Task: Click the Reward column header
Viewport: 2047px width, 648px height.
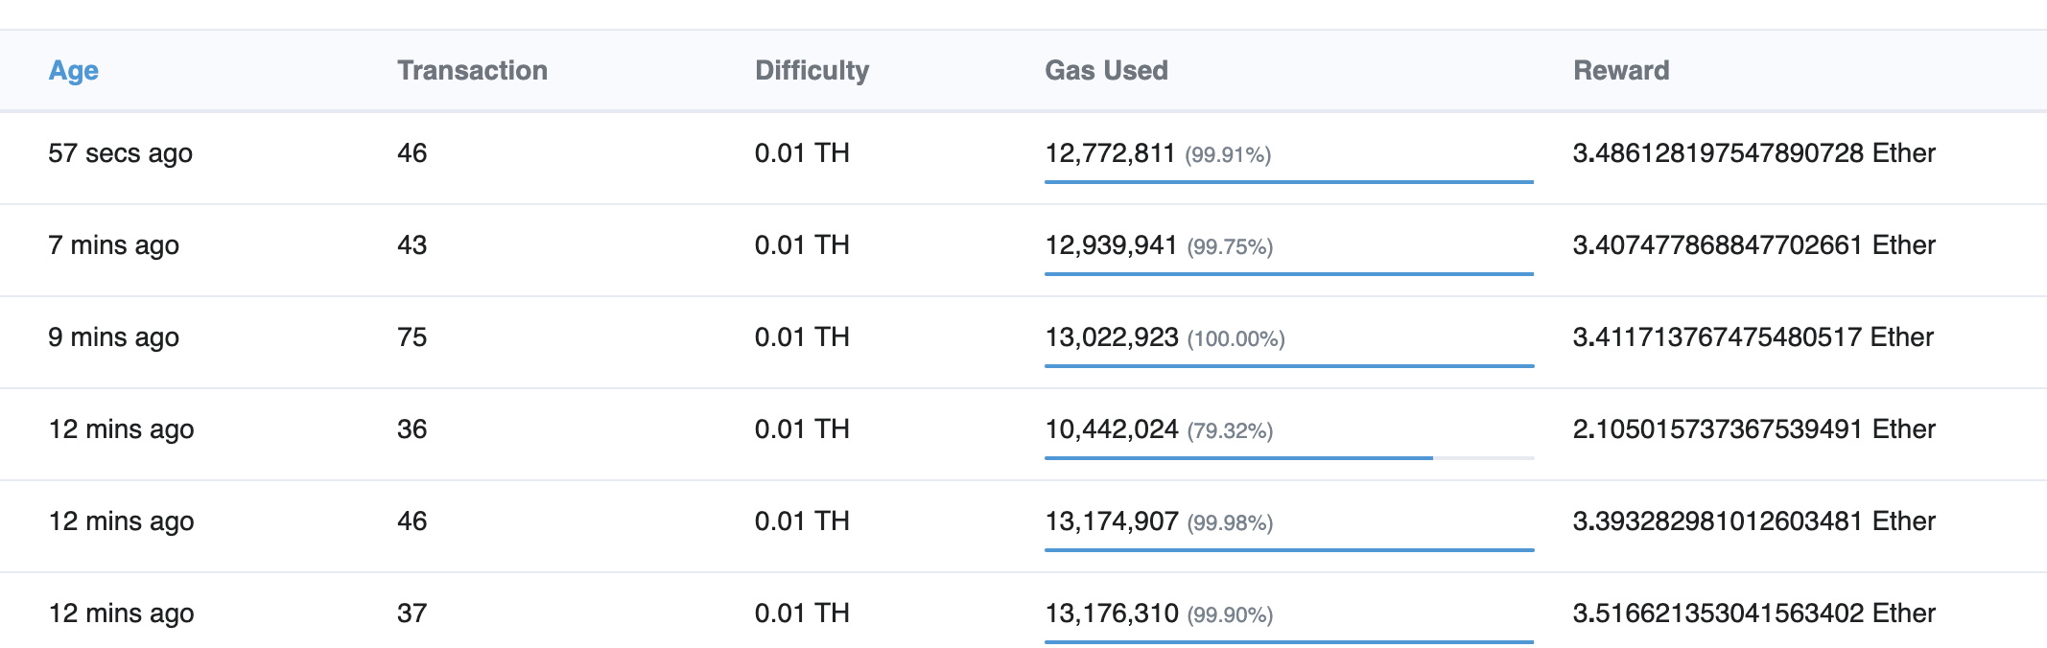Action: [x=1621, y=71]
